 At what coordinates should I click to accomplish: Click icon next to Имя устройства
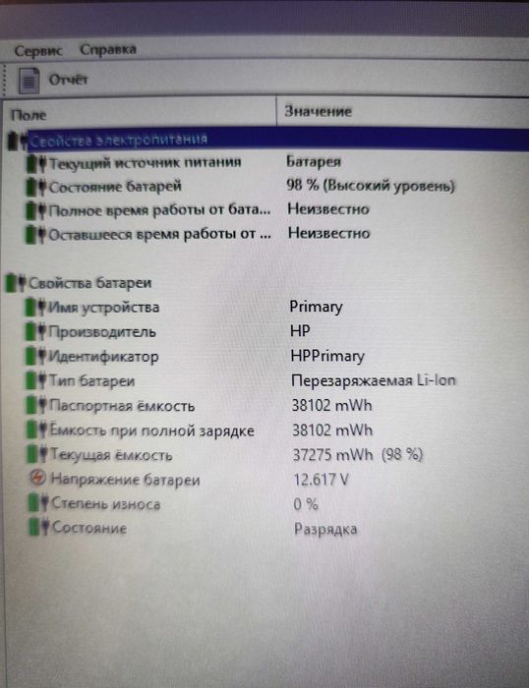coord(36,307)
